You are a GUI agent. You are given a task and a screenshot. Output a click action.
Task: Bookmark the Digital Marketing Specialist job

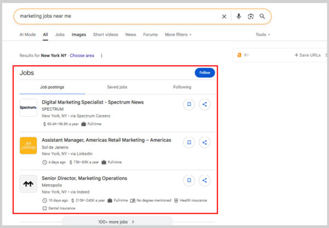189,104
